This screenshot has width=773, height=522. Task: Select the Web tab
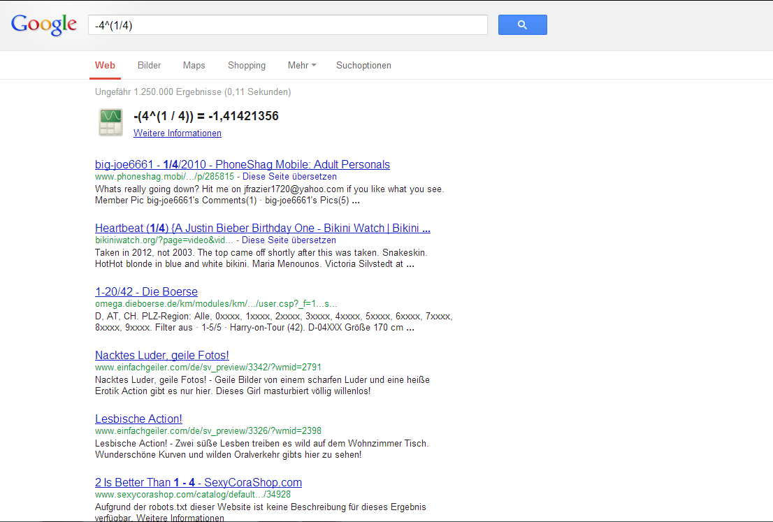point(105,66)
